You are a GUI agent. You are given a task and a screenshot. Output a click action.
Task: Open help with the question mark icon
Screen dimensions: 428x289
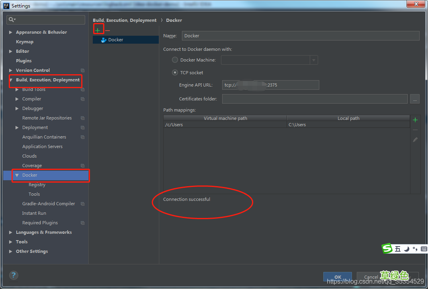pos(14,275)
